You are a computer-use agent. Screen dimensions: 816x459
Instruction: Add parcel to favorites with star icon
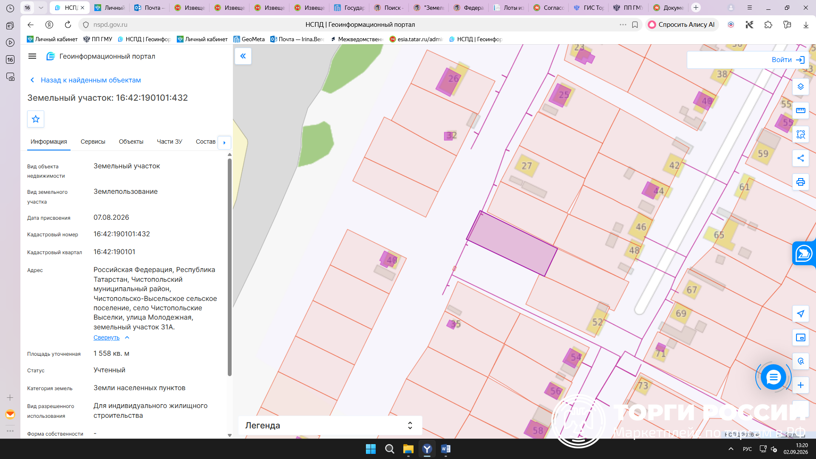click(36, 119)
